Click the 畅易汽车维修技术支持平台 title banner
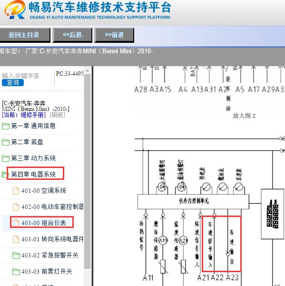285x286 pixels. 100,7
